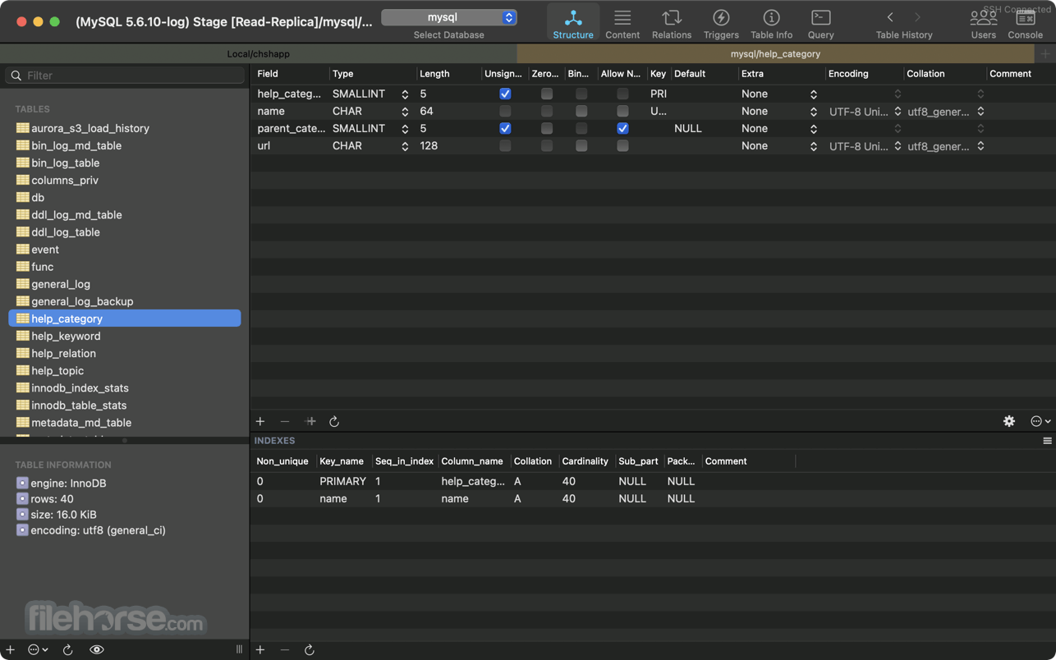
Task: Add a new index
Action: point(260,649)
